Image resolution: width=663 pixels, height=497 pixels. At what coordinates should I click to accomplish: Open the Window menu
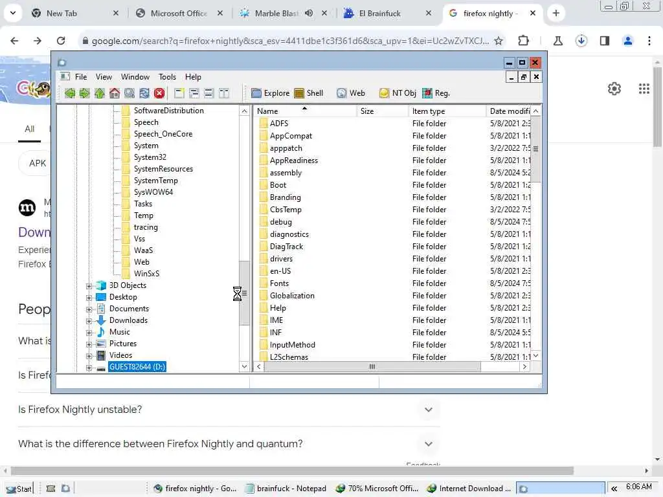click(x=135, y=77)
